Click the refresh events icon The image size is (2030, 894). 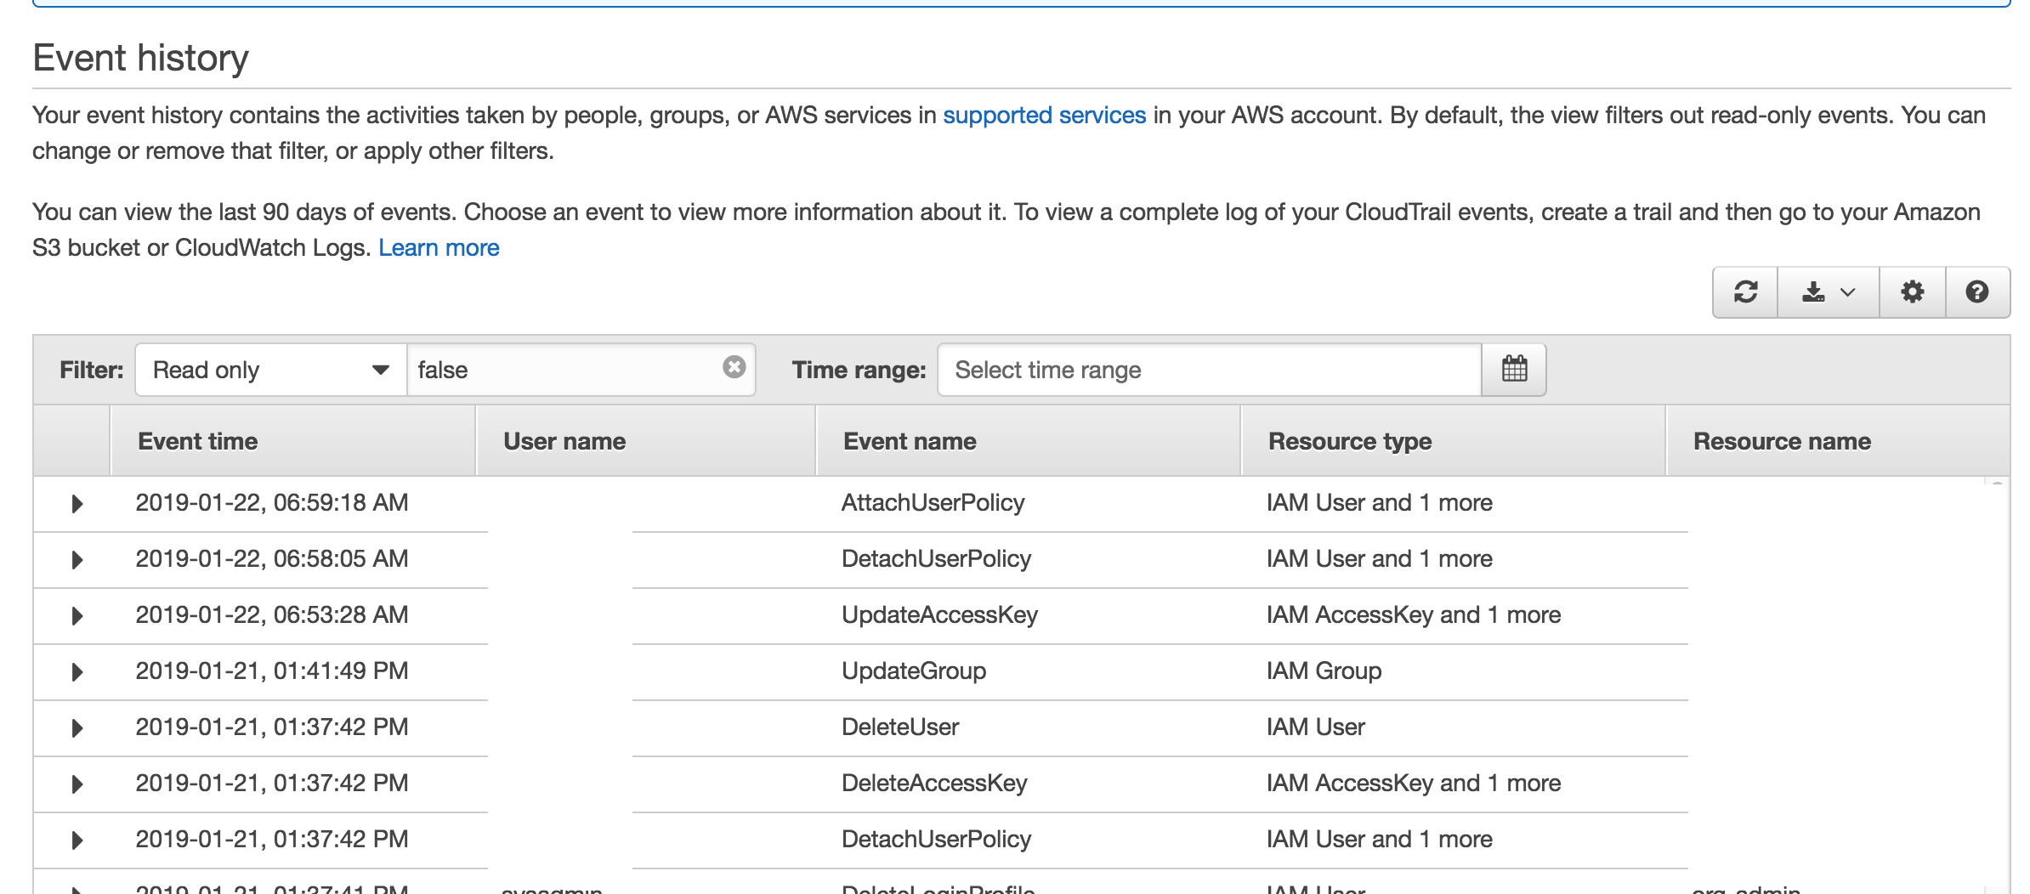1745,292
